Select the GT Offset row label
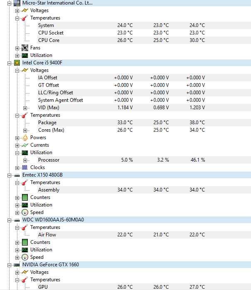 pos(49,85)
